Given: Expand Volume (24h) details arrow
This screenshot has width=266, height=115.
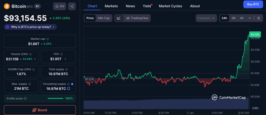Looking at the screenshot, I should (x=35, y=59).
